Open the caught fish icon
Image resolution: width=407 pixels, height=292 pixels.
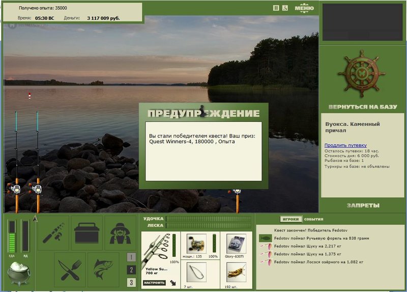click(103, 270)
